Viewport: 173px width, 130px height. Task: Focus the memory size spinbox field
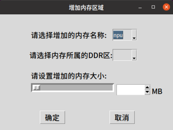tap(131, 90)
